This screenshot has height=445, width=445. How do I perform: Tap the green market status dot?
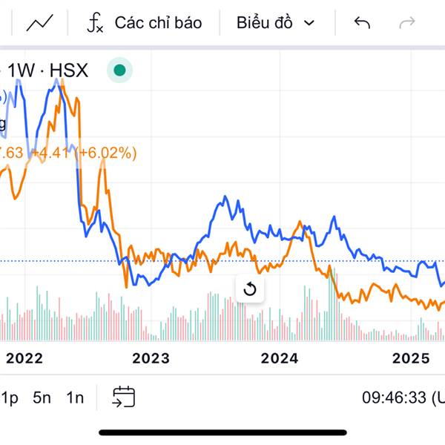[x=119, y=71]
